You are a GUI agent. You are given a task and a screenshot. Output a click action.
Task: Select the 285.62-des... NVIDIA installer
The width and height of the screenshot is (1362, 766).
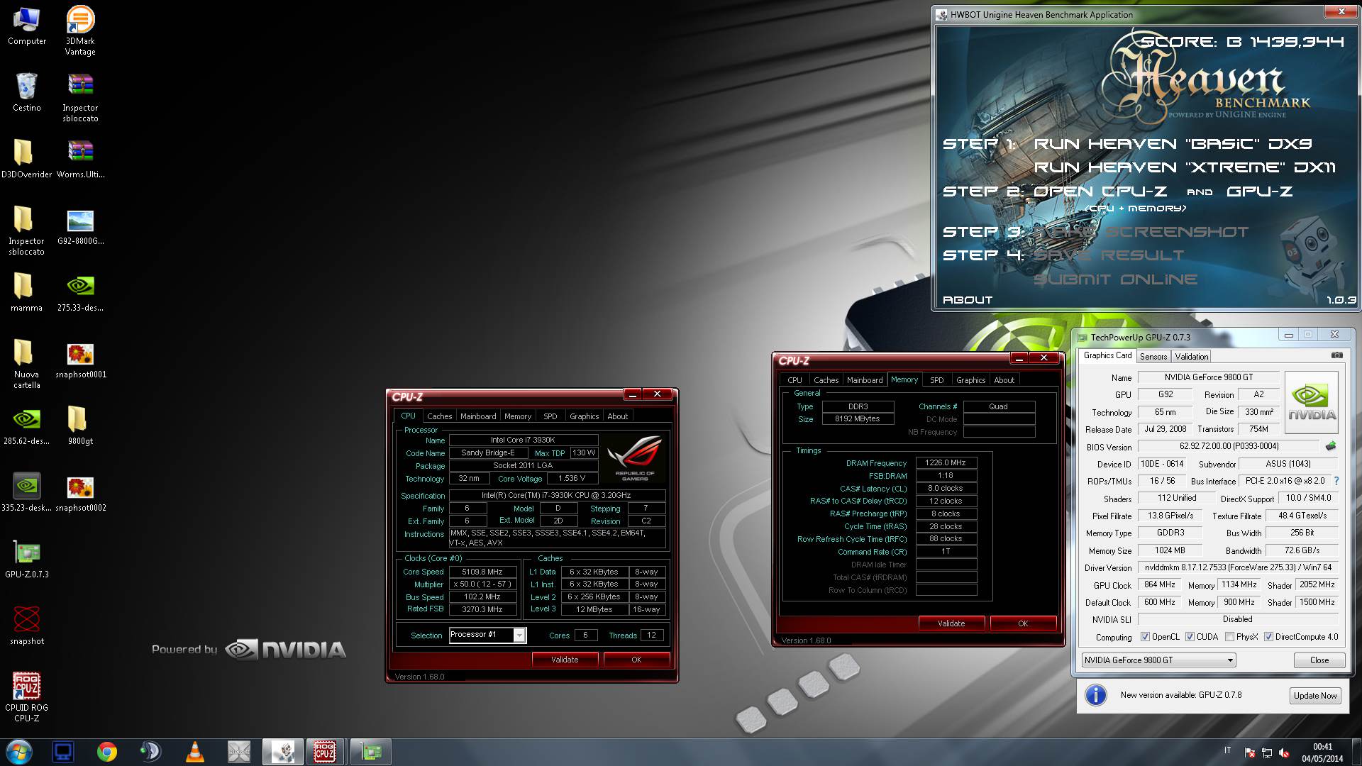[x=26, y=426]
